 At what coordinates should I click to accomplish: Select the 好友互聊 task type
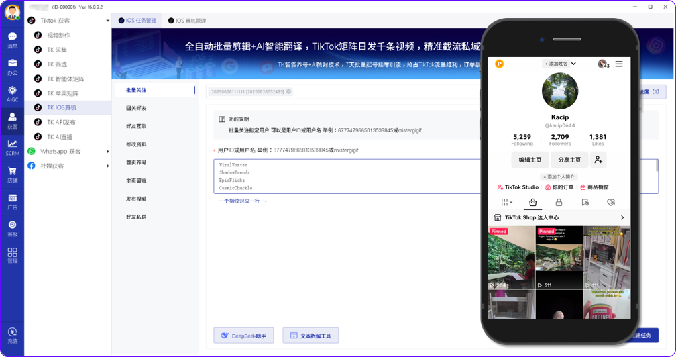(x=136, y=126)
